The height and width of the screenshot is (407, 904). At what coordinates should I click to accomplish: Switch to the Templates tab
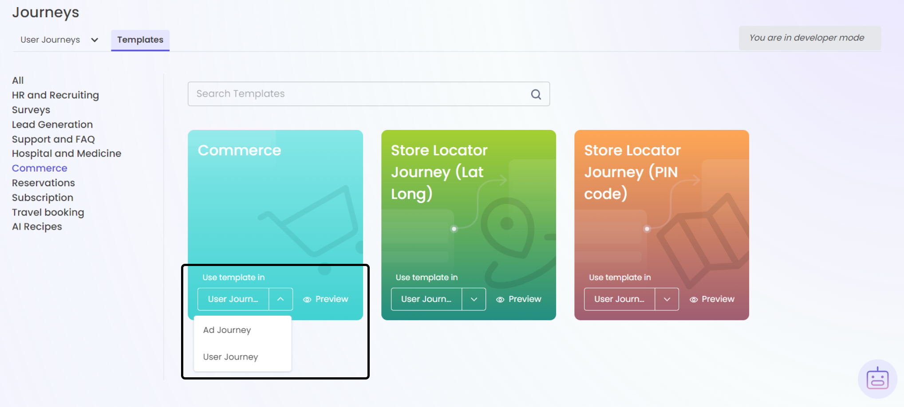140,40
